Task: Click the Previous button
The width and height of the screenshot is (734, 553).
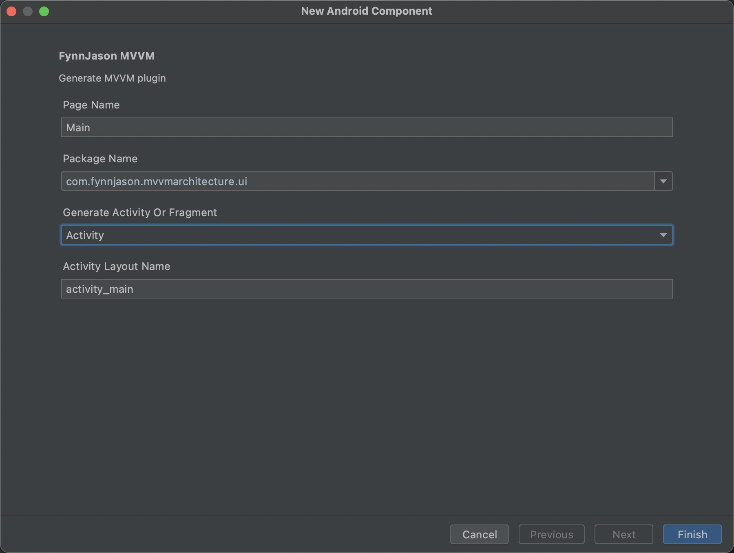Action: 551,534
